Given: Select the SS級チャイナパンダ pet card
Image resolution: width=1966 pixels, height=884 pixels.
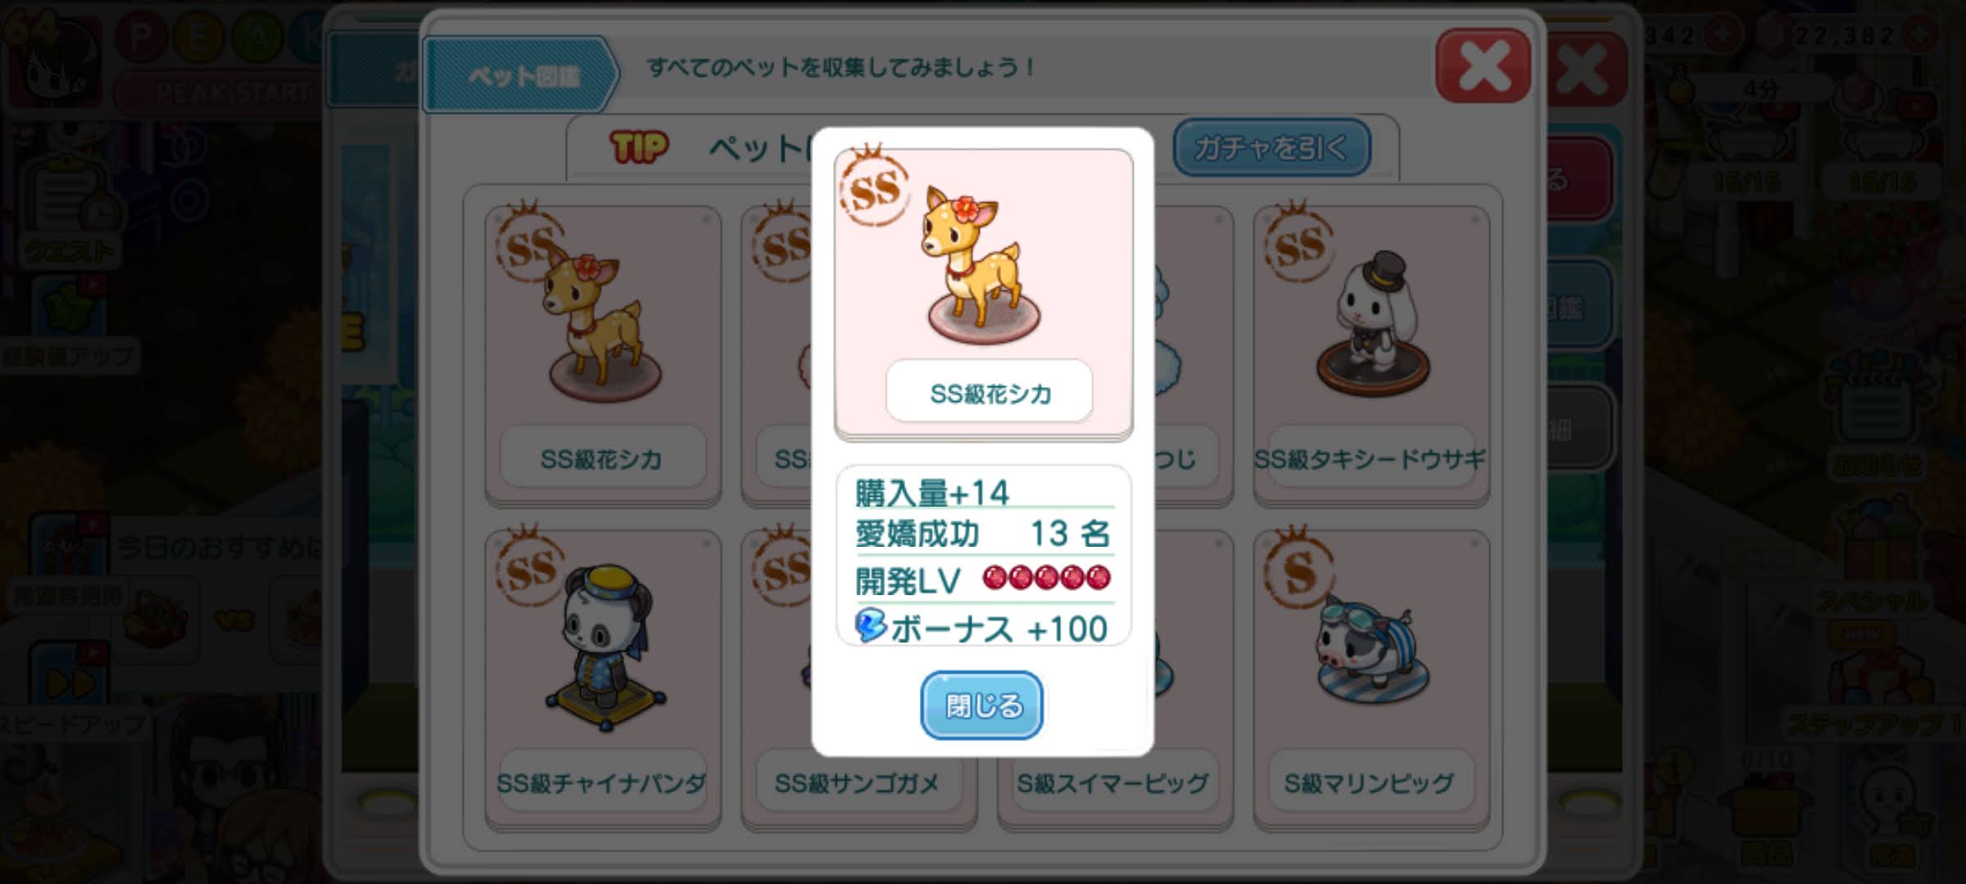Looking at the screenshot, I should click(603, 679).
